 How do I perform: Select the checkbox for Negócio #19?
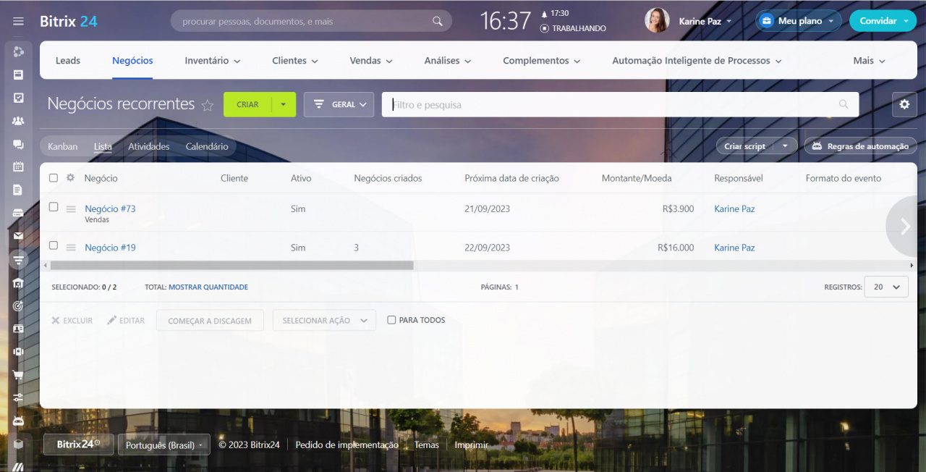[54, 245]
